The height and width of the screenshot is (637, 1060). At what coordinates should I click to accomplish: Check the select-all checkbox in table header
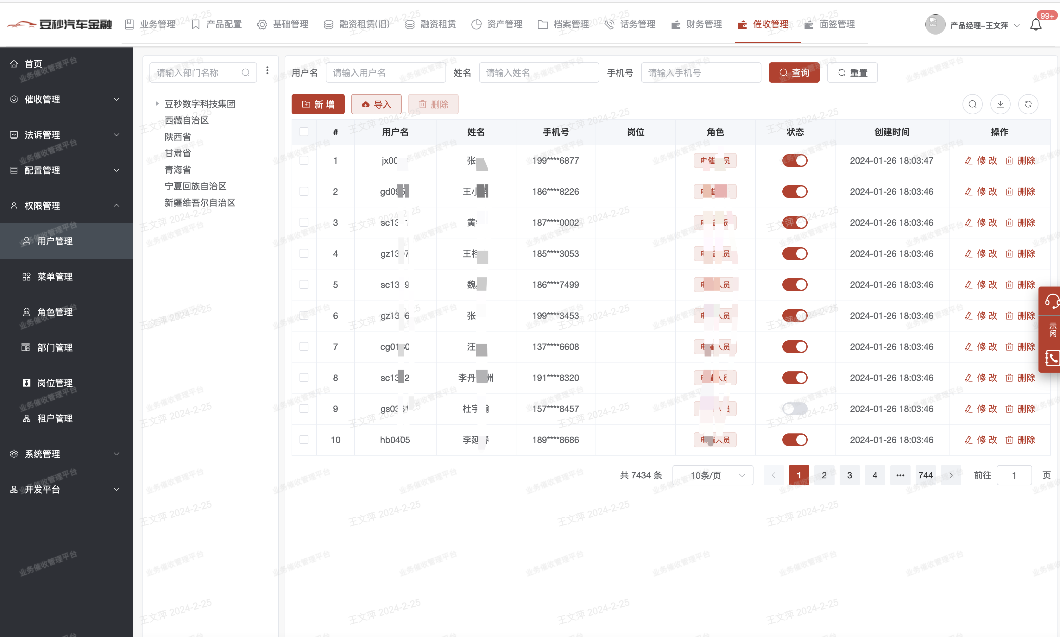coord(304,132)
